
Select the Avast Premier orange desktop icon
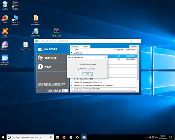5,33
